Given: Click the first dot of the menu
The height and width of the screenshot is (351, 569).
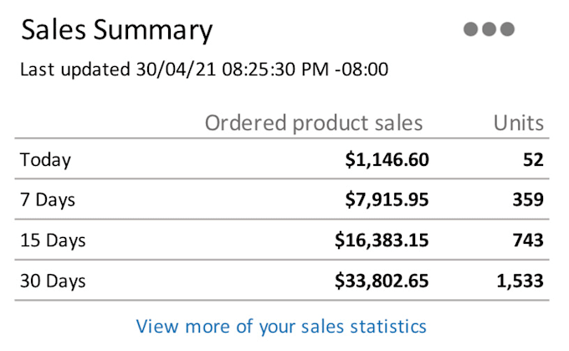Looking at the screenshot, I should (470, 29).
